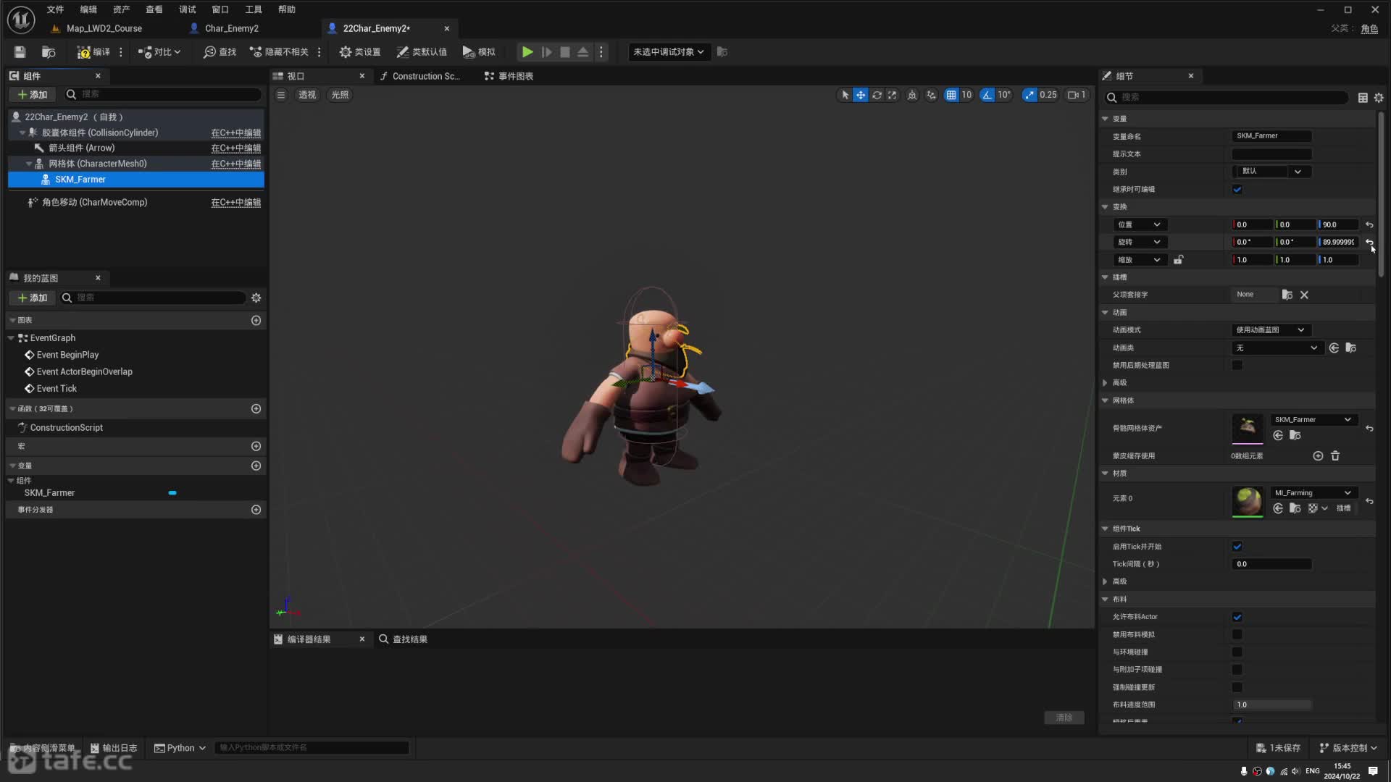The image size is (1391, 782).
Task: Activate the scale gizmo tool
Action: (893, 95)
